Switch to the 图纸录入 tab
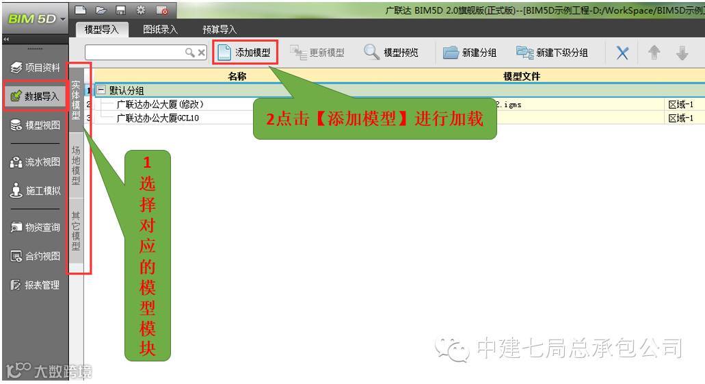 160,29
